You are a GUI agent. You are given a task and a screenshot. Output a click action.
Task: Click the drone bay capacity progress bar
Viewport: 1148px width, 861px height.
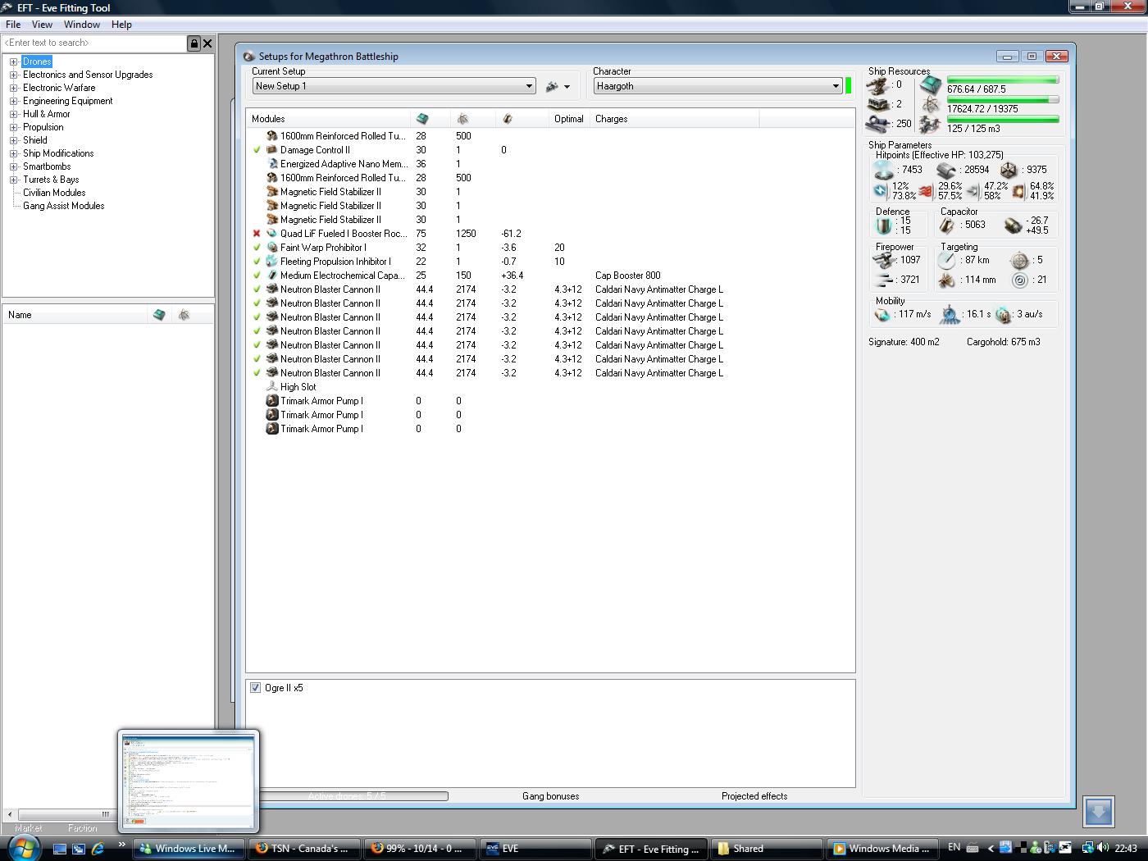coord(1003,120)
